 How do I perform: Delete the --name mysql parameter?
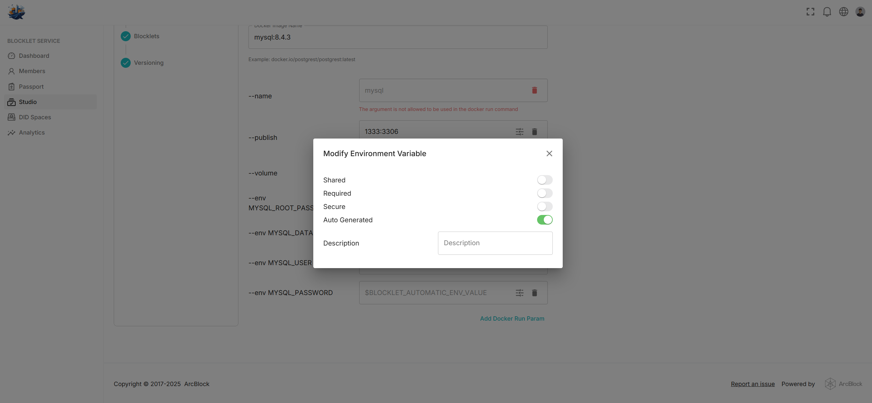[534, 90]
